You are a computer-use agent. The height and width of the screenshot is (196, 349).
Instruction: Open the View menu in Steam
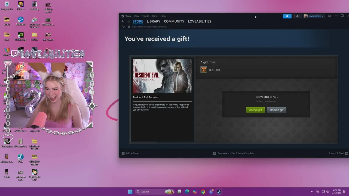(136, 16)
